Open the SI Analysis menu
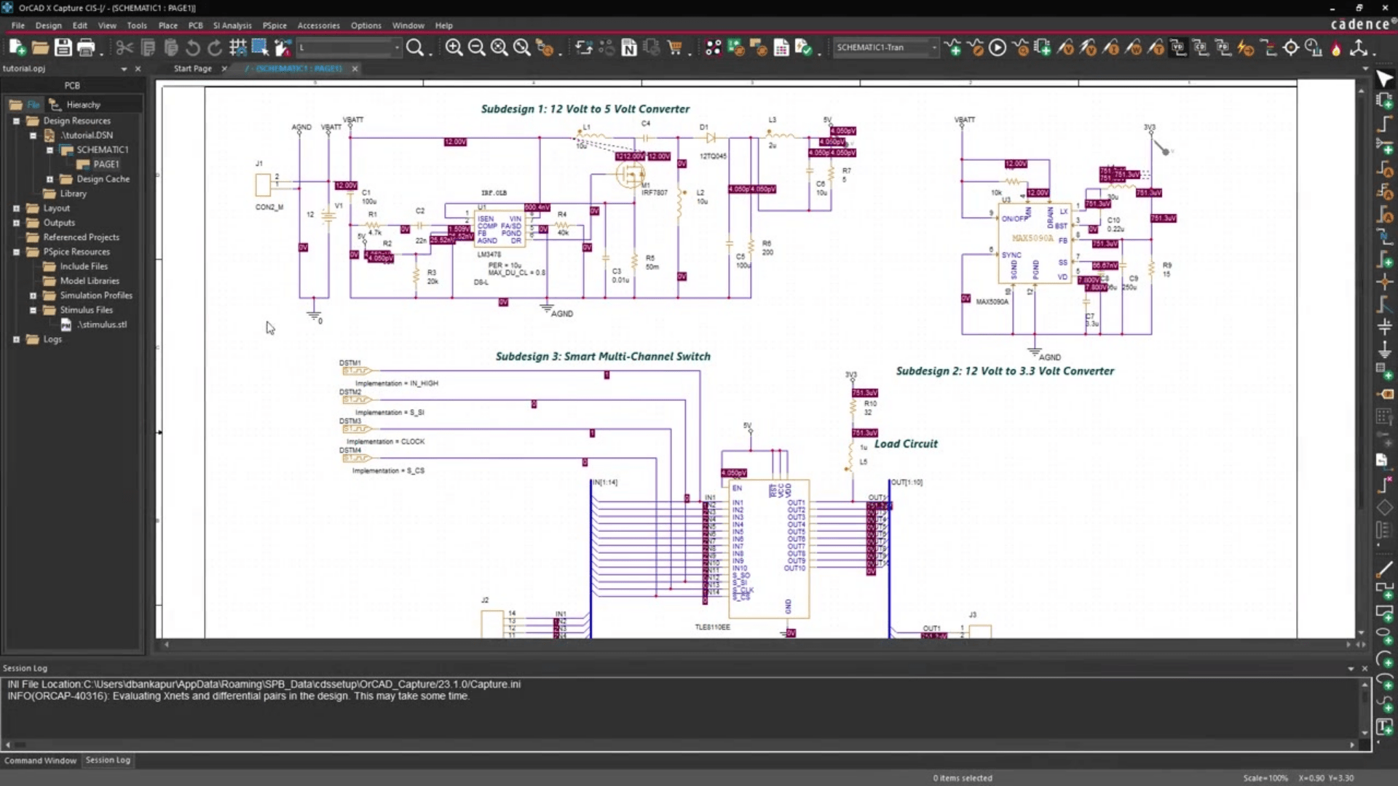The image size is (1398, 786). [x=232, y=25]
